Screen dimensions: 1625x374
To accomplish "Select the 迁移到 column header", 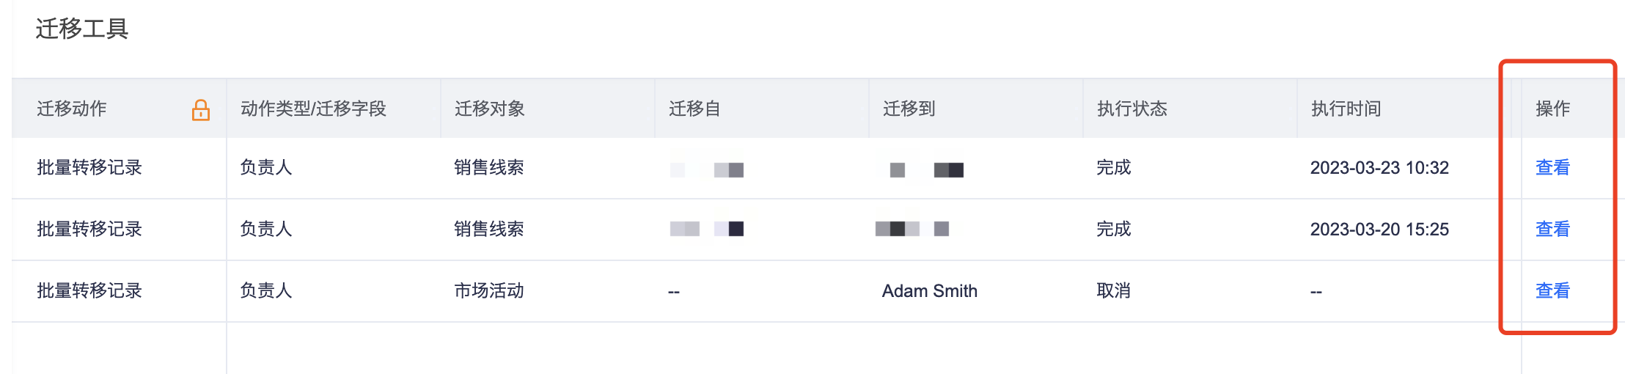I will [x=909, y=109].
